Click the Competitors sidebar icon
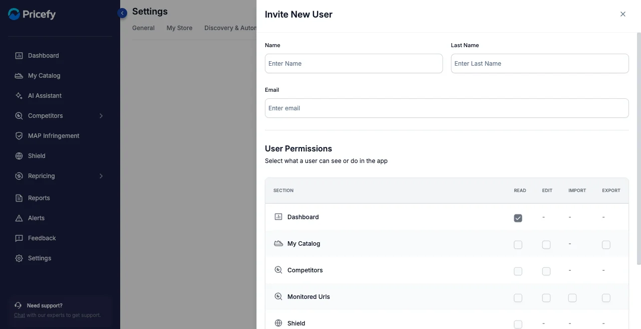The height and width of the screenshot is (329, 641). tap(19, 116)
